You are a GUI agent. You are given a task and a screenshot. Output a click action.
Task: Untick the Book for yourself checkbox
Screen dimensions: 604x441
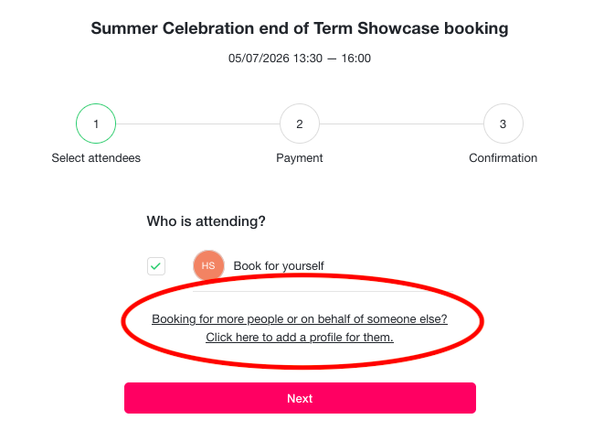(x=156, y=266)
